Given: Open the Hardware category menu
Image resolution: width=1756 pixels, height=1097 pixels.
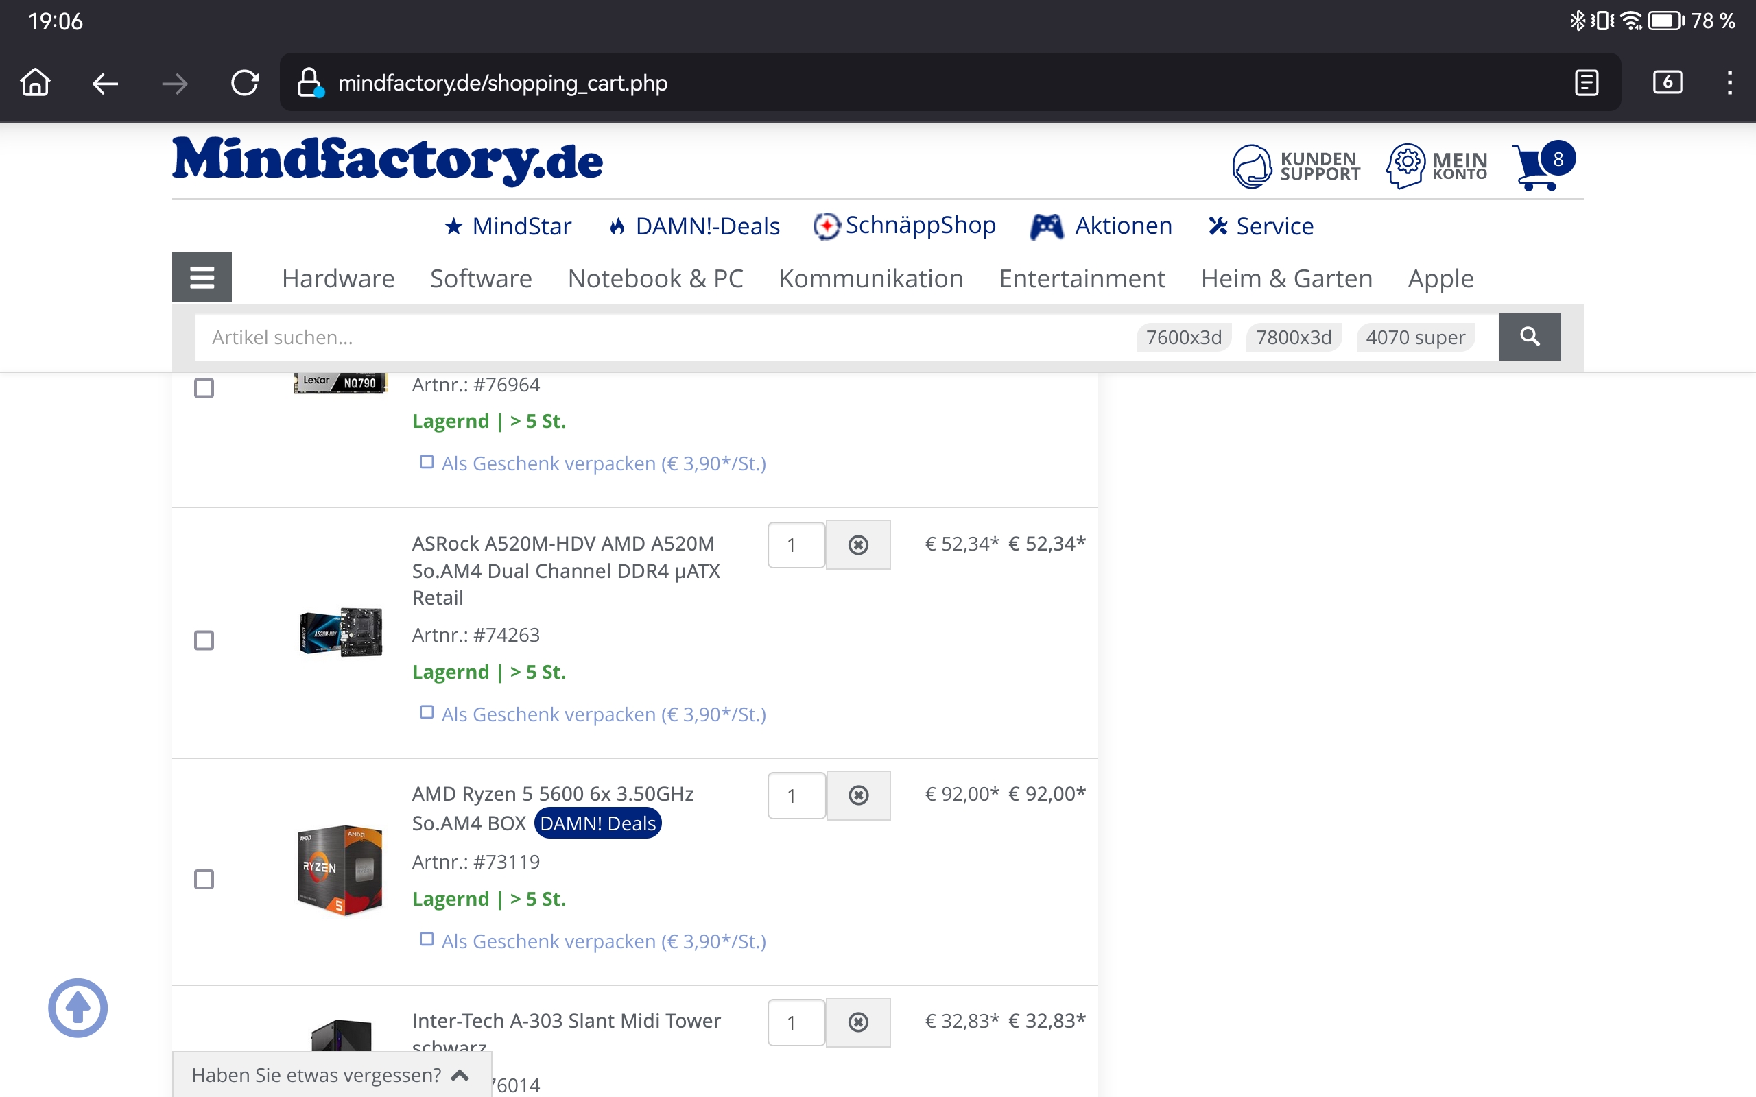Looking at the screenshot, I should point(337,278).
